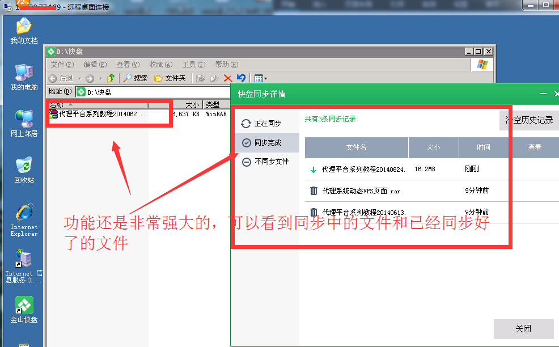Viewport: 559px width, 347px height.
Task: Click the 时间 column header in sync list
Action: pos(484,147)
